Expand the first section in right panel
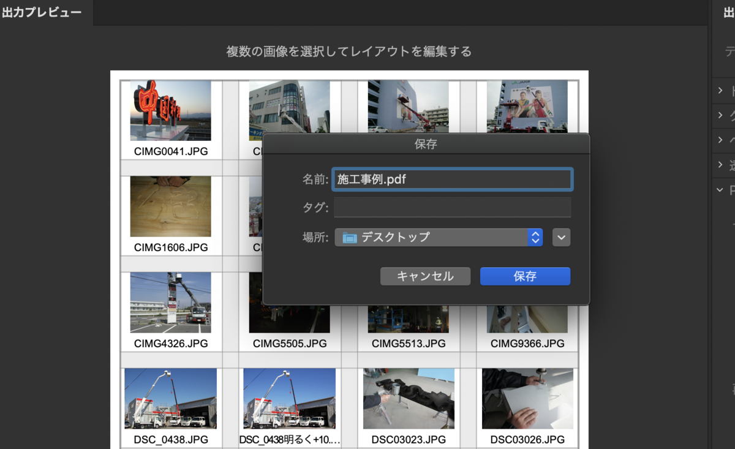Image resolution: width=735 pixels, height=449 pixels. 720,91
